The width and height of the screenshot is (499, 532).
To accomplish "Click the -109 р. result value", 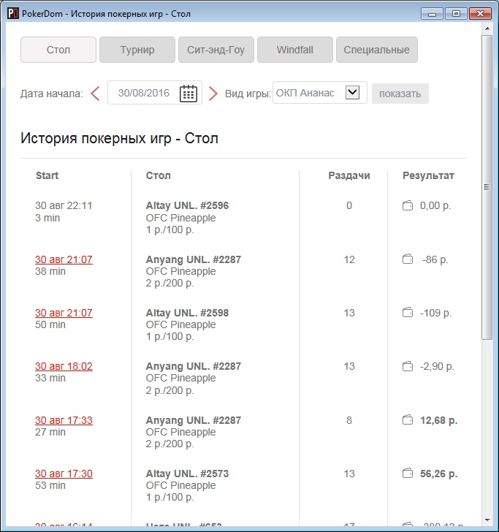I will [x=435, y=313].
